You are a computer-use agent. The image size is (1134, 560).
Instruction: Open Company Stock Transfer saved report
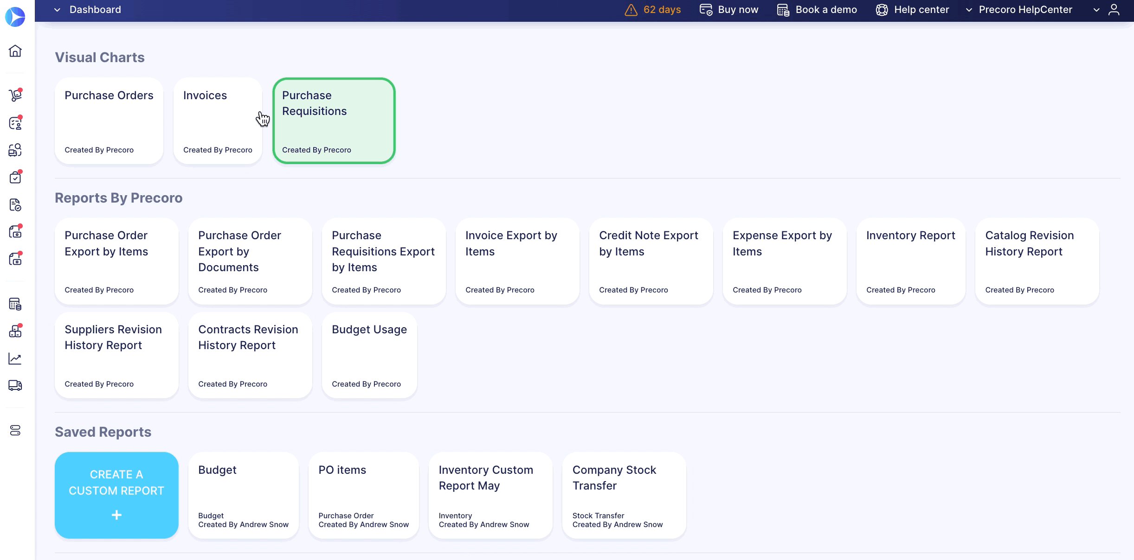(x=624, y=496)
